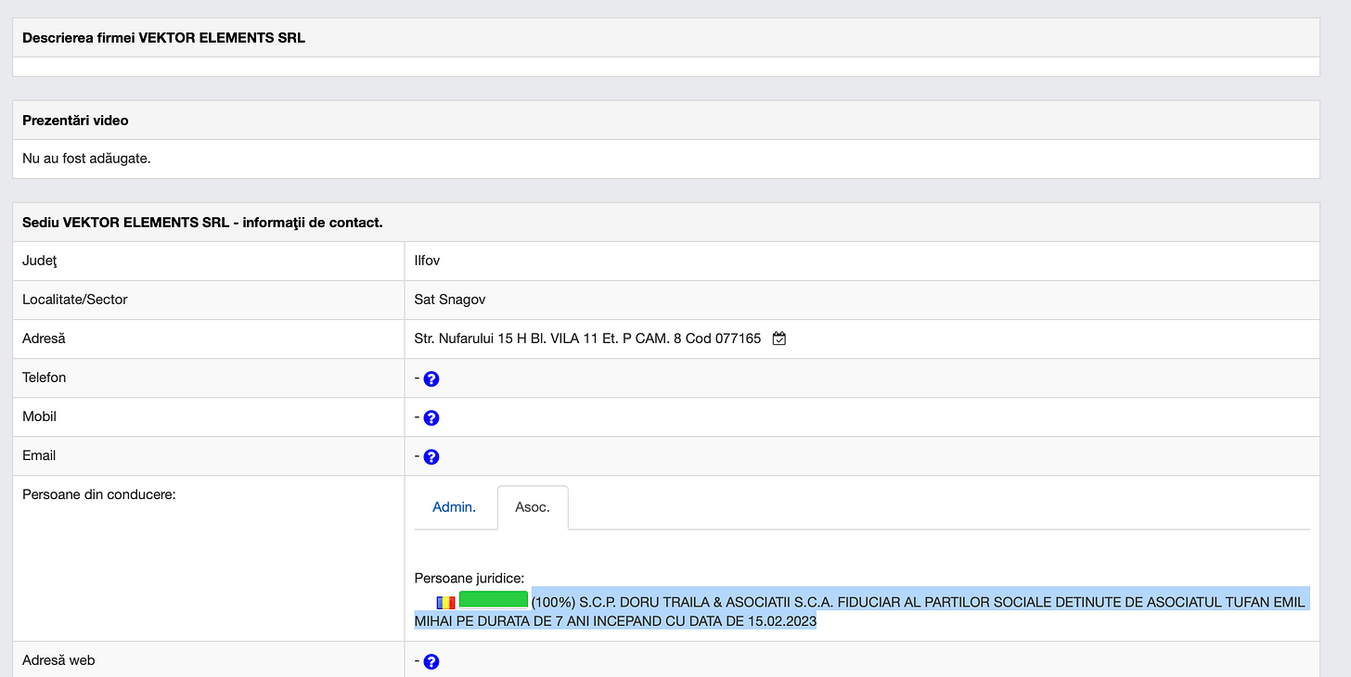
Task: Click the 'Persoane juridice:' label
Action: point(470,578)
